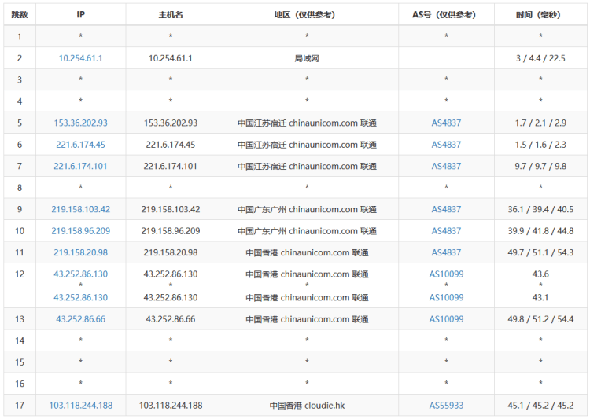Click IP link 153.36.202.93
The width and height of the screenshot is (590, 419).
click(x=80, y=123)
